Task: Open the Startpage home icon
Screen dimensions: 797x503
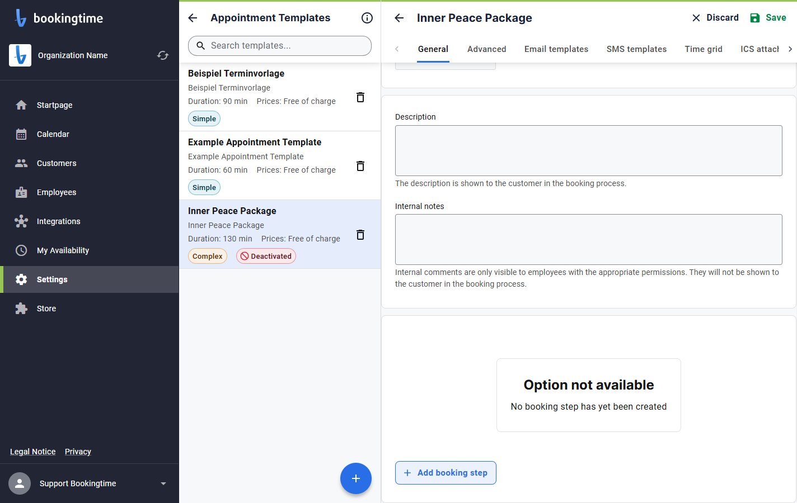Action: coord(21,105)
